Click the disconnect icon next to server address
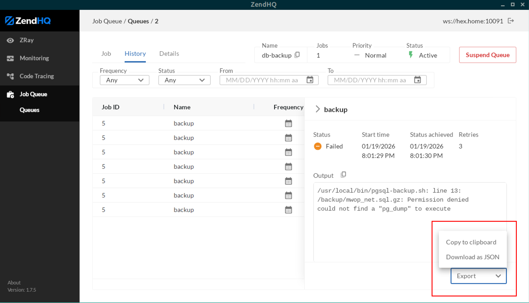 511,21
